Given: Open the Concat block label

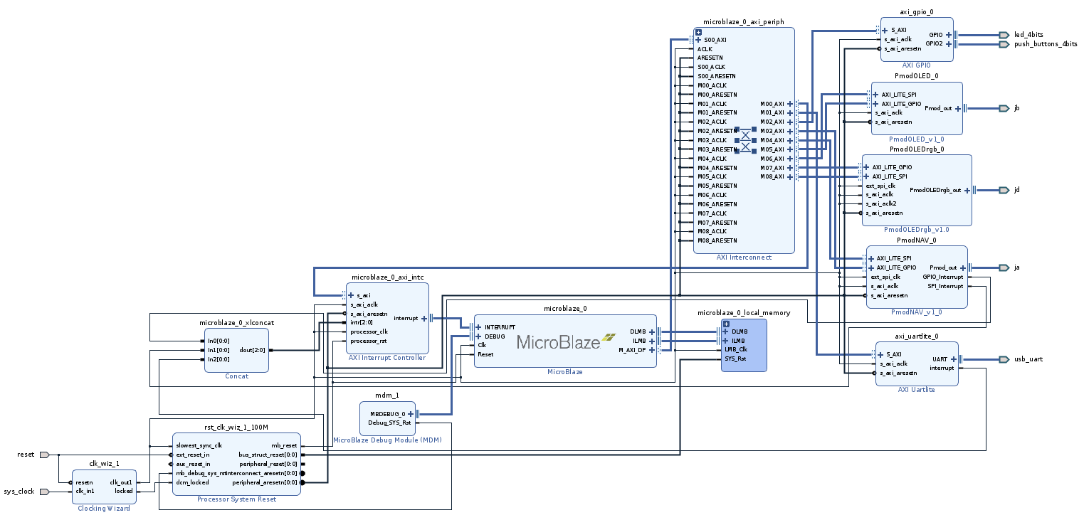Looking at the screenshot, I should (236, 376).
